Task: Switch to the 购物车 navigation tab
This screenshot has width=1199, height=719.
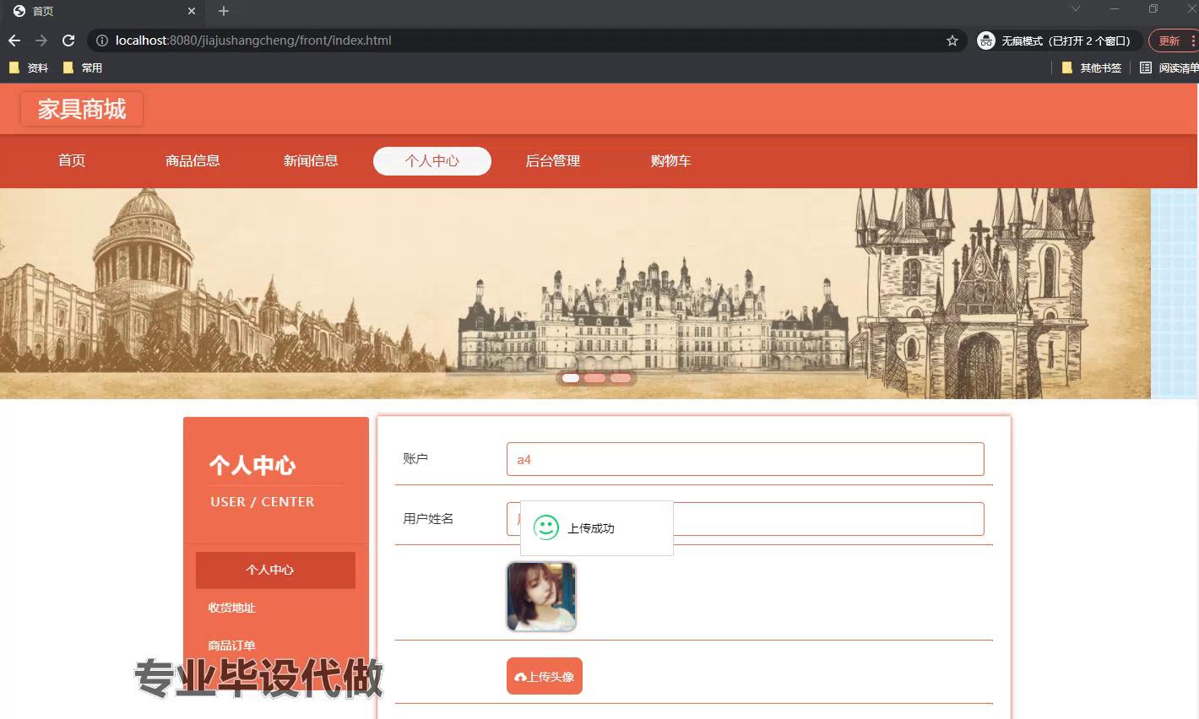Action: coord(671,160)
